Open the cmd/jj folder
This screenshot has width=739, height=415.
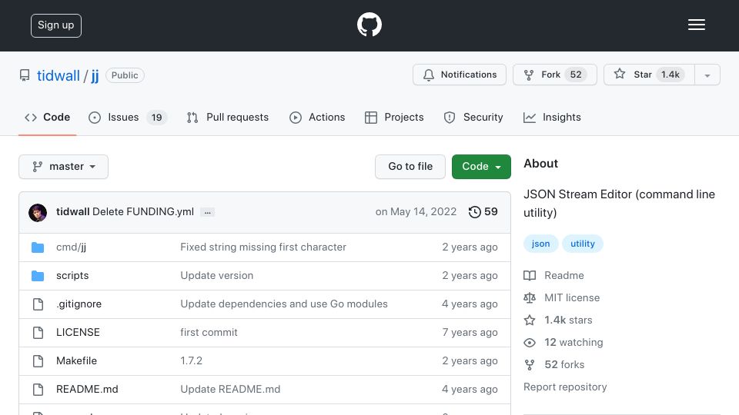71,247
